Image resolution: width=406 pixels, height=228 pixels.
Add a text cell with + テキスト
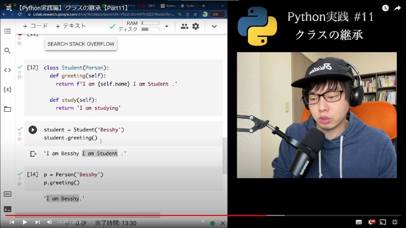point(71,26)
